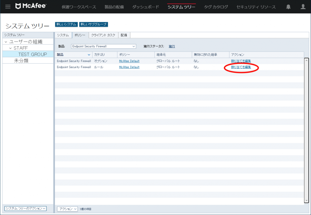Click the table scrollbar up arrow
The image size is (311, 215).
coord(306,60)
